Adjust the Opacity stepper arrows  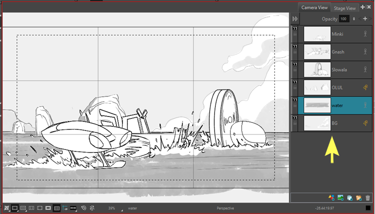[354, 18]
